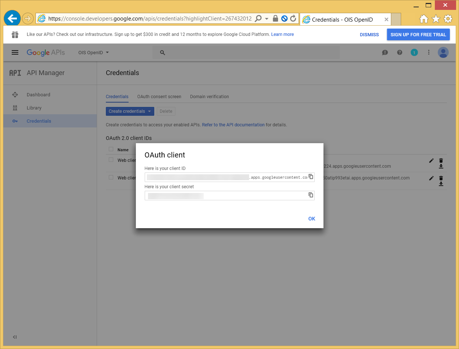Viewport: 459px width, 349px height.
Task: Toggle the select-all checkbox beside Name
Action: [x=111, y=149]
